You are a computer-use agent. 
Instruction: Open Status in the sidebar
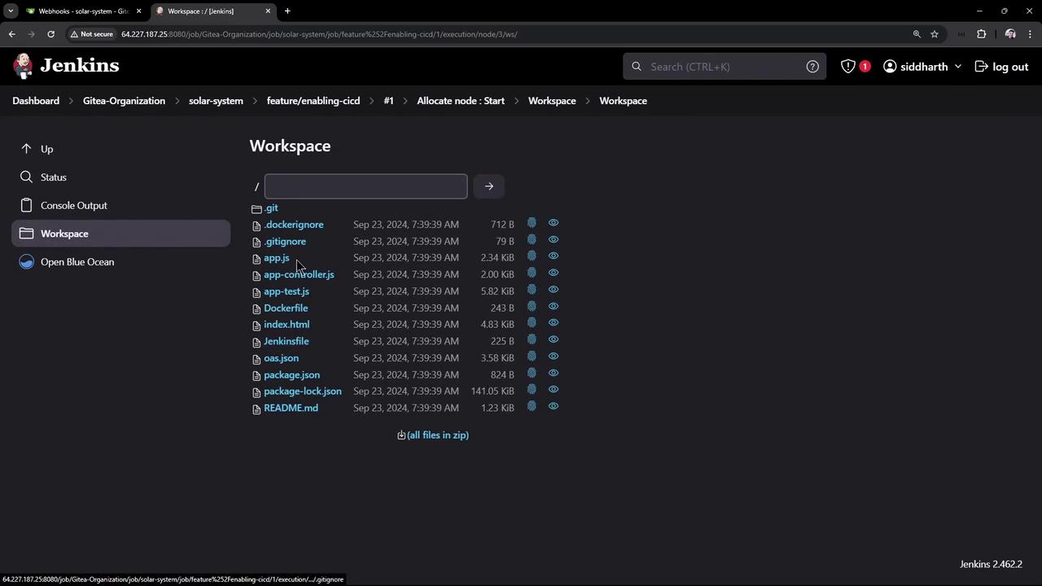121,177
